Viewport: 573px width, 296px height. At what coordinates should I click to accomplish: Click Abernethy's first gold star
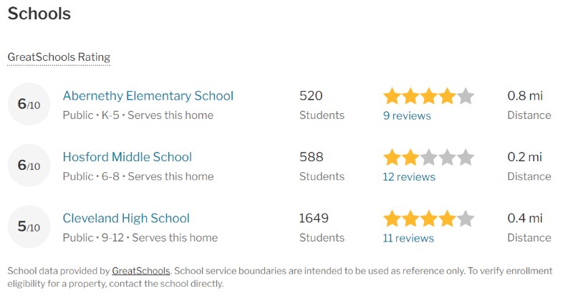point(392,96)
